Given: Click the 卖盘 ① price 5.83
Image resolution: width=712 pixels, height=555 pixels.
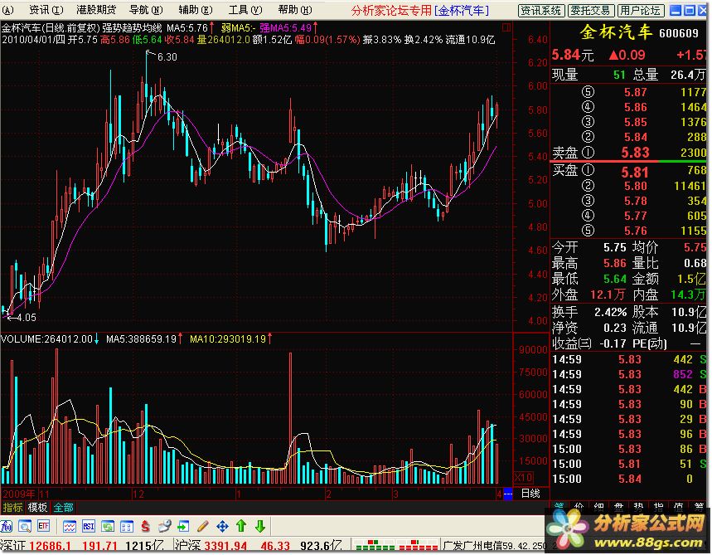Looking at the screenshot, I should pyautogui.click(x=635, y=153).
